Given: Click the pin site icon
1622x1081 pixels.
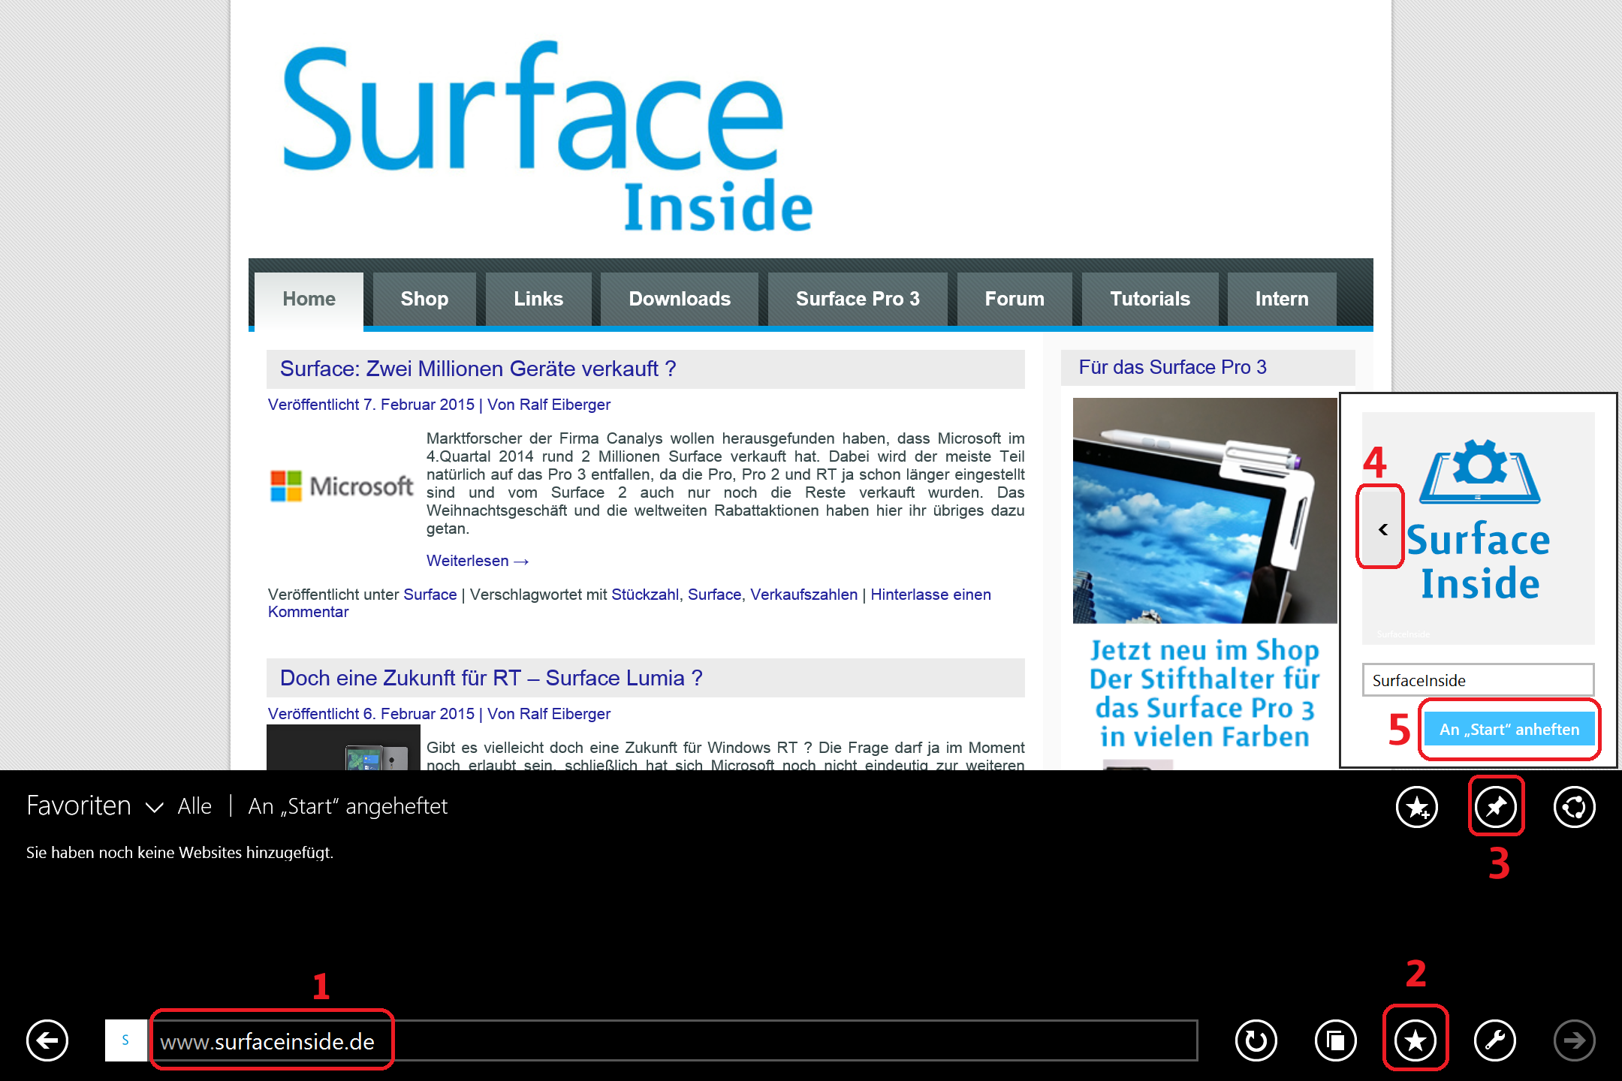Looking at the screenshot, I should pyautogui.click(x=1496, y=807).
